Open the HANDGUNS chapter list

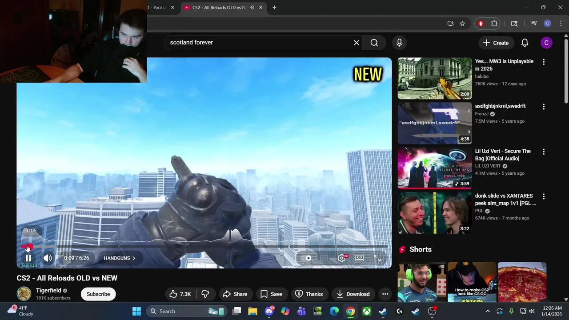[x=120, y=258]
